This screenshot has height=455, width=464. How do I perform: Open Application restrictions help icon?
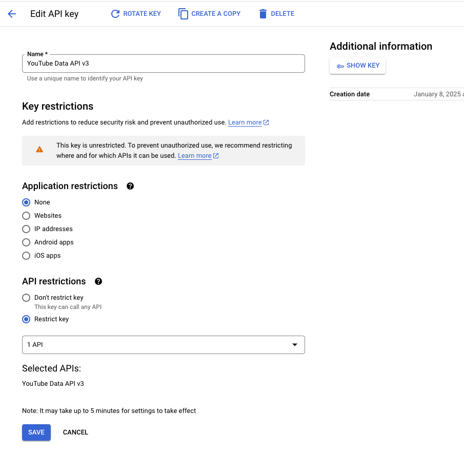(x=130, y=187)
